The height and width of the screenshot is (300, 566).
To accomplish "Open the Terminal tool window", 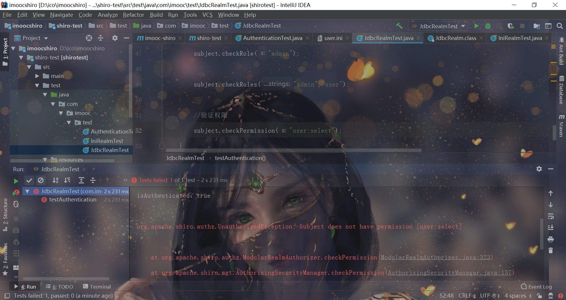I will click(97, 287).
